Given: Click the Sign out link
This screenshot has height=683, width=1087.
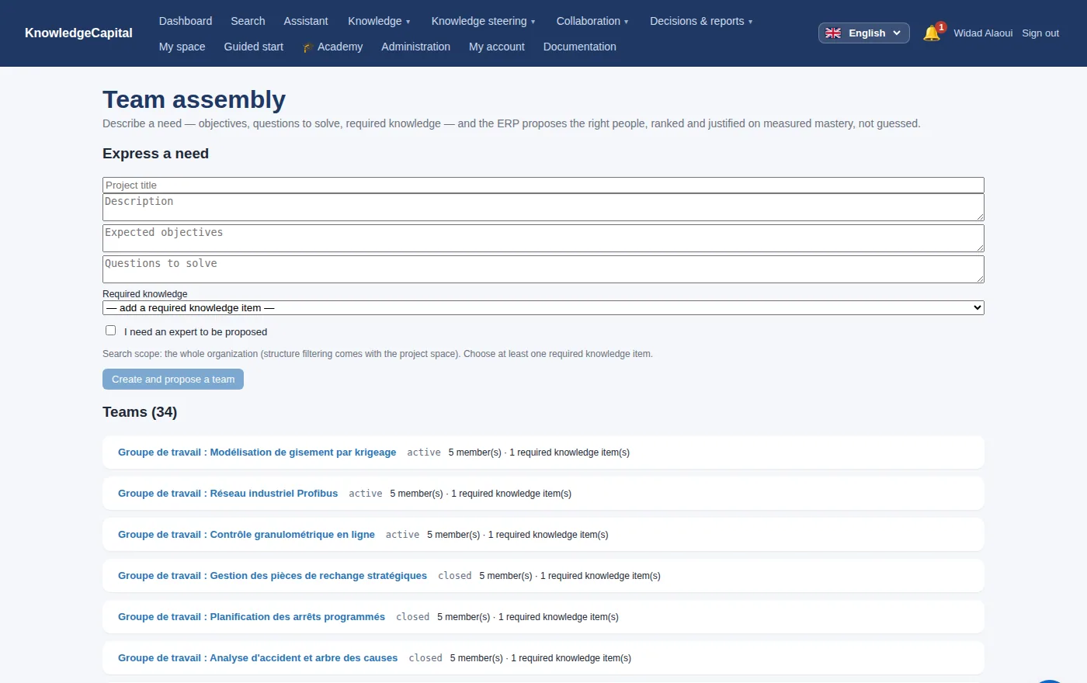Looking at the screenshot, I should click(1040, 33).
